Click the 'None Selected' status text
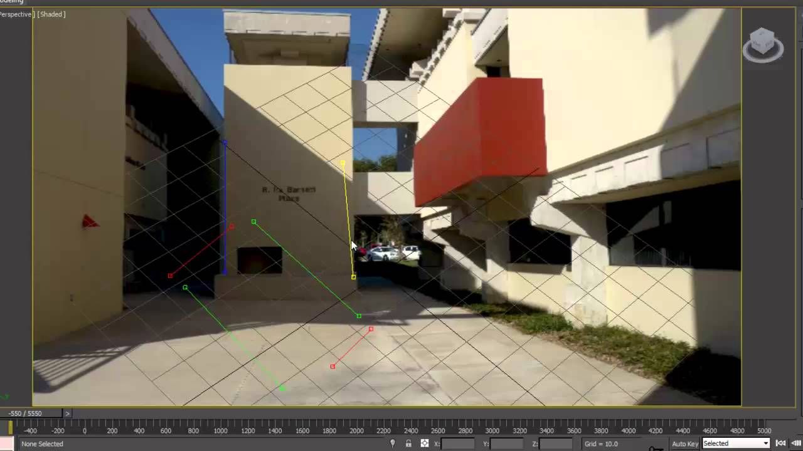Viewport: 803px width, 451px height. click(x=42, y=443)
